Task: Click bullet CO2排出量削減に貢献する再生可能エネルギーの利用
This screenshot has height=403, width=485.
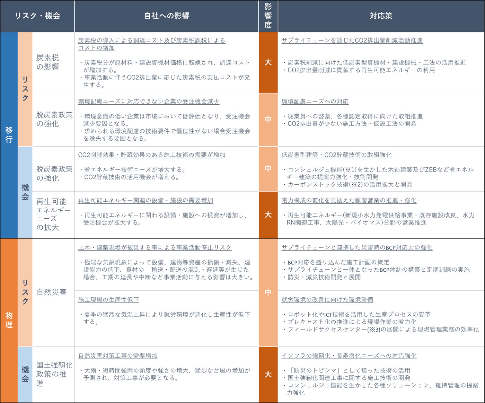Action: (x=359, y=70)
